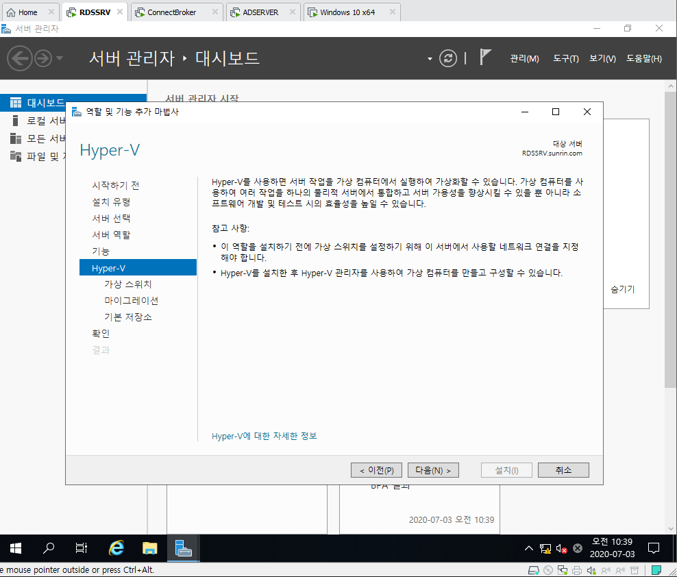677x577 pixels.
Task: Click the local server icon in sidebar
Action: coord(16,121)
